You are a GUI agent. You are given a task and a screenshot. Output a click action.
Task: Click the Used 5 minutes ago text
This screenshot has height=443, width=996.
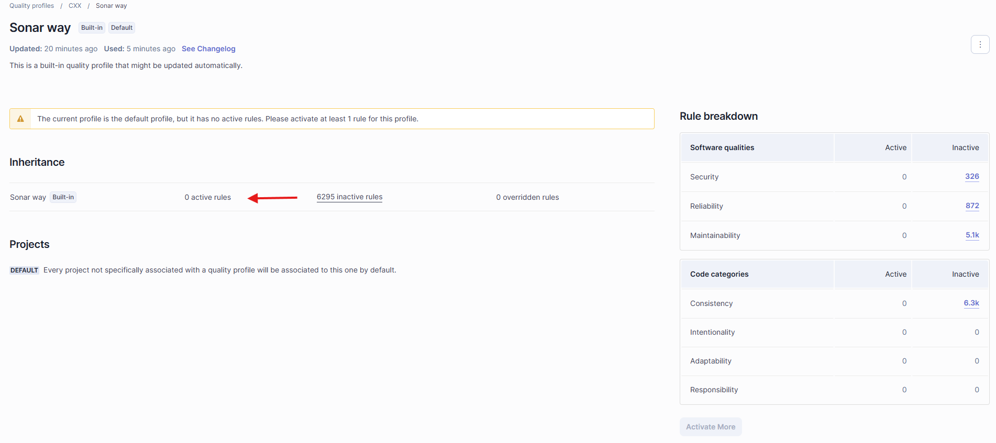[140, 49]
